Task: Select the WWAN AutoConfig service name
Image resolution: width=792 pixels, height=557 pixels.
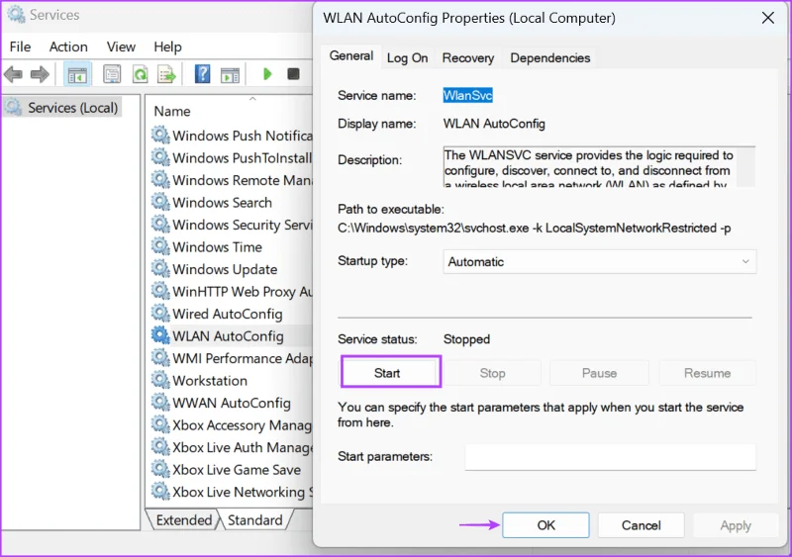Action: point(232,403)
